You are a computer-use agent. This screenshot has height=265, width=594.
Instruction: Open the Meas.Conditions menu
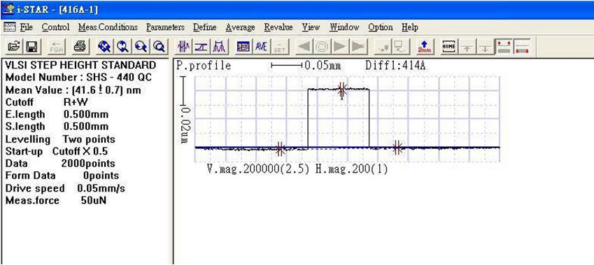click(x=108, y=27)
